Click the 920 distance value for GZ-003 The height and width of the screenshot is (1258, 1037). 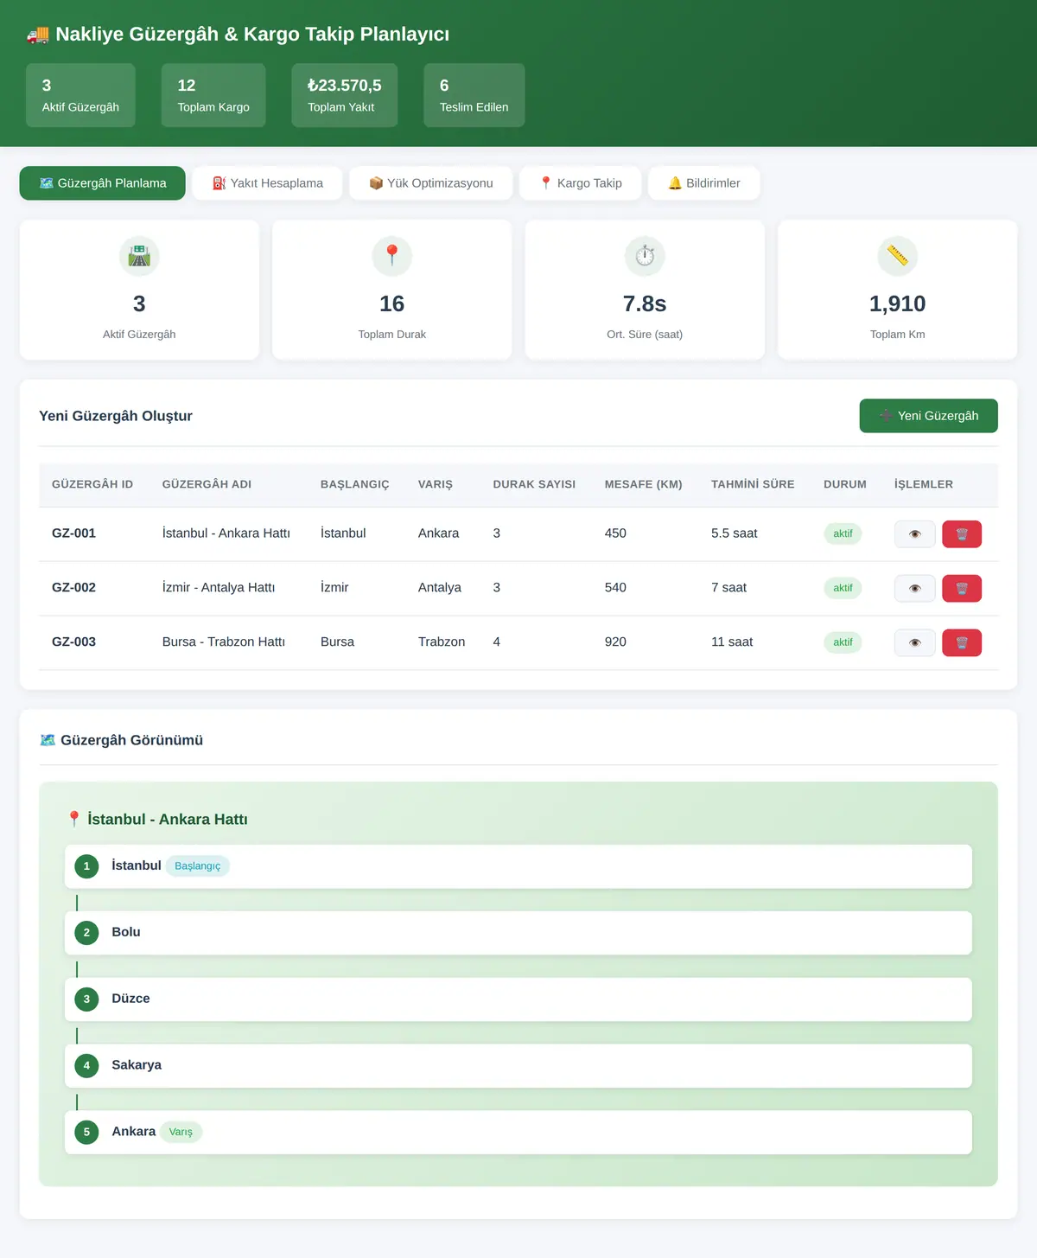[x=615, y=642]
